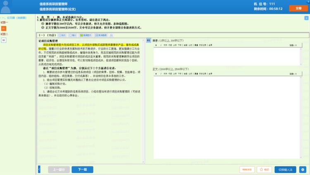Collapse the left sidebar with the arrow
Viewport: 310px width, 175px height.
tap(39, 170)
